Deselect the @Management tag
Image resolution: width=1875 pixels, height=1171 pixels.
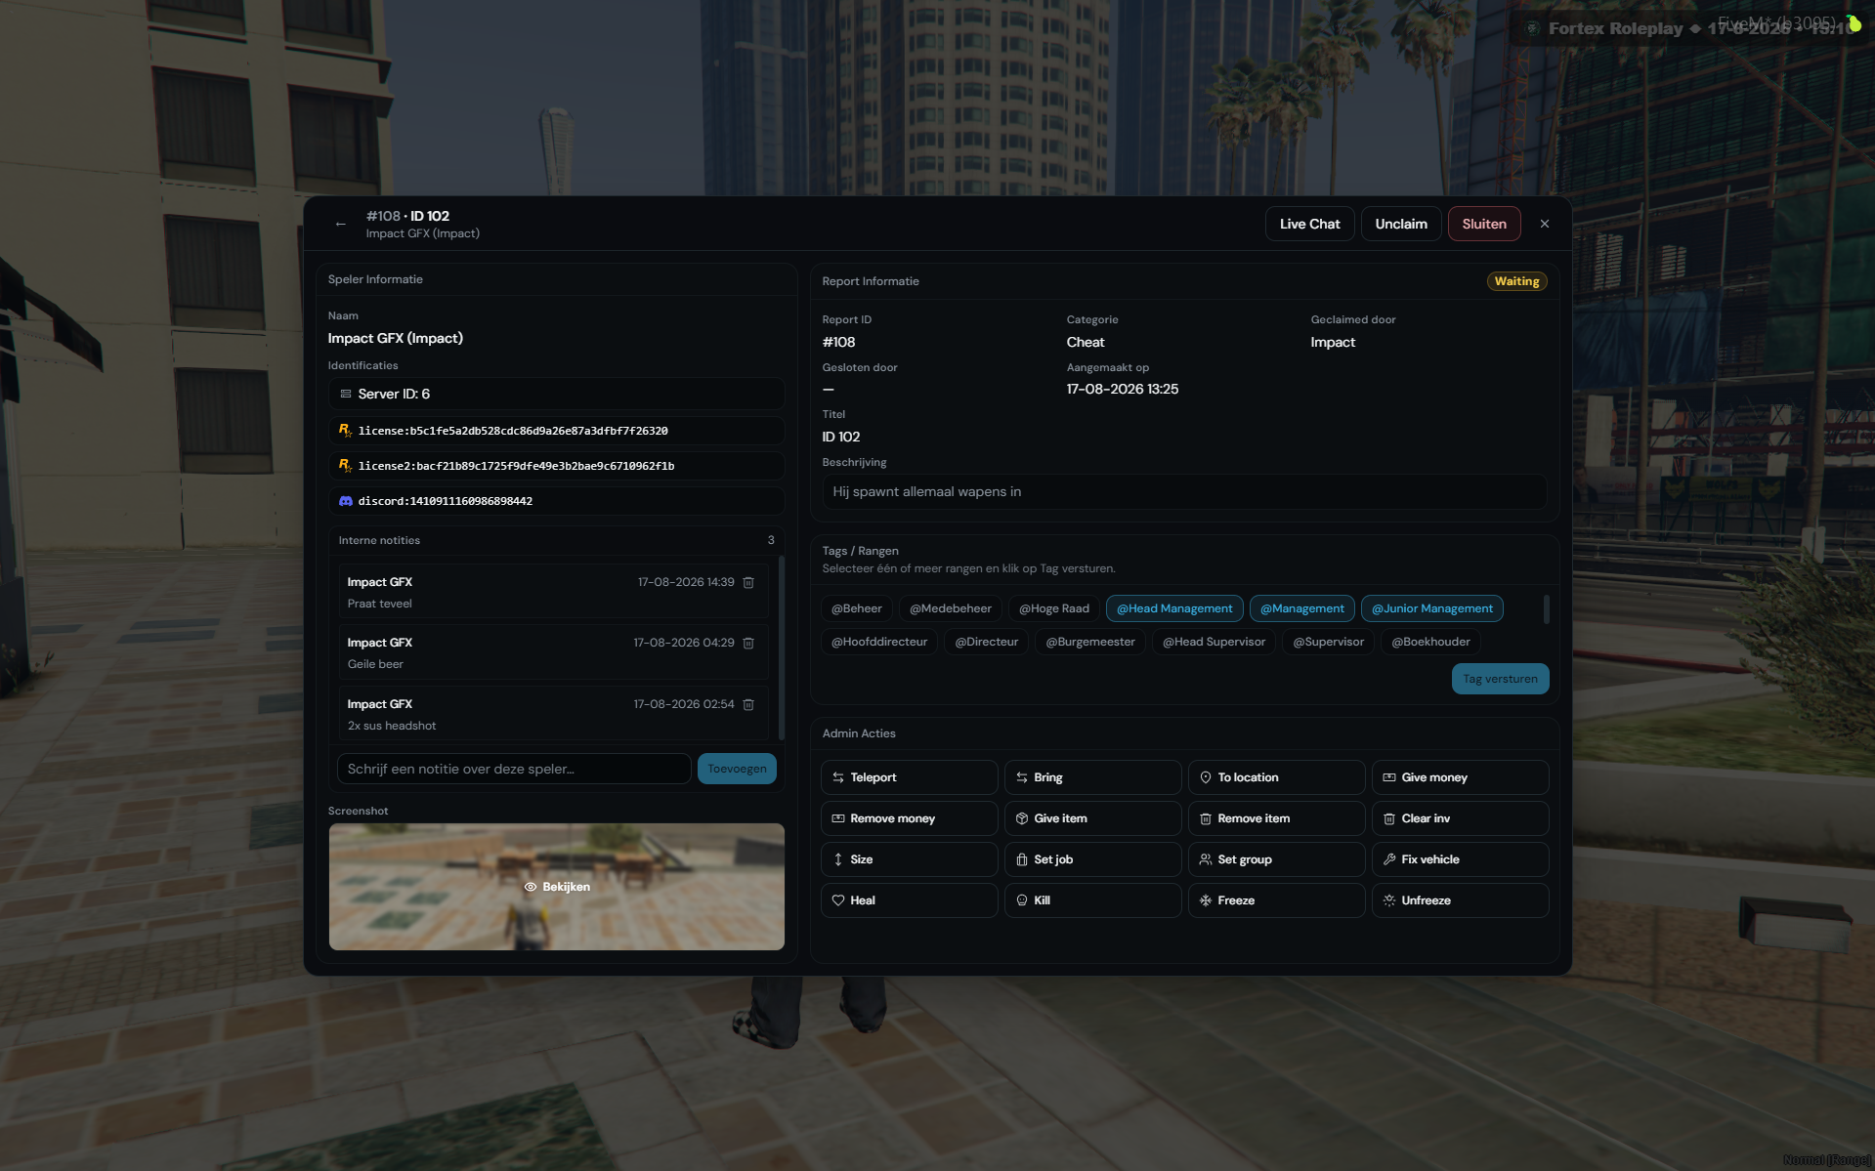point(1301,608)
